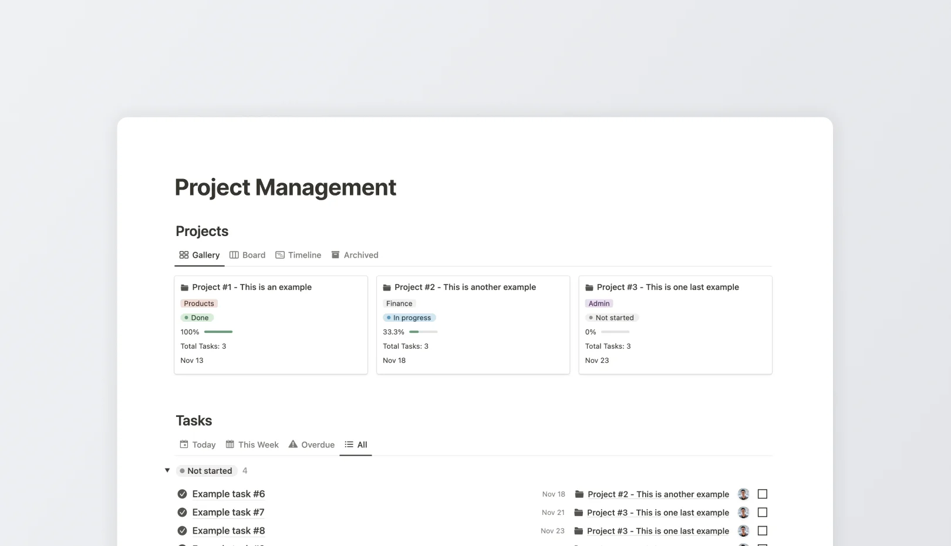The image size is (951, 546).
Task: Click the folder icon on Project #1 card
Action: point(184,287)
